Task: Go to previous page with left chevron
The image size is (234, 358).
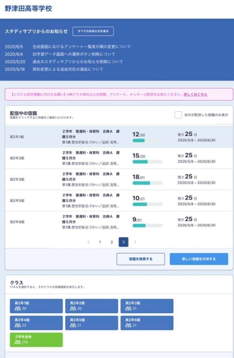Action: point(89,242)
